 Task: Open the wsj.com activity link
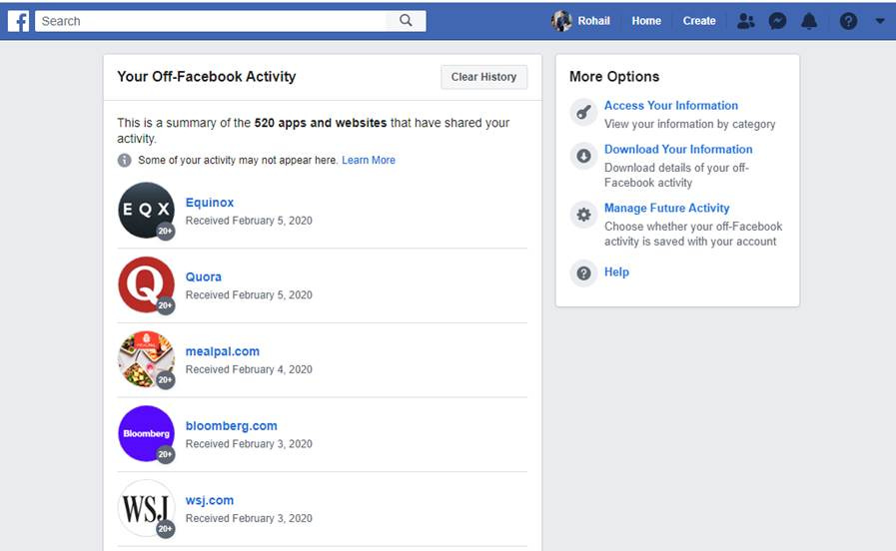tap(210, 501)
